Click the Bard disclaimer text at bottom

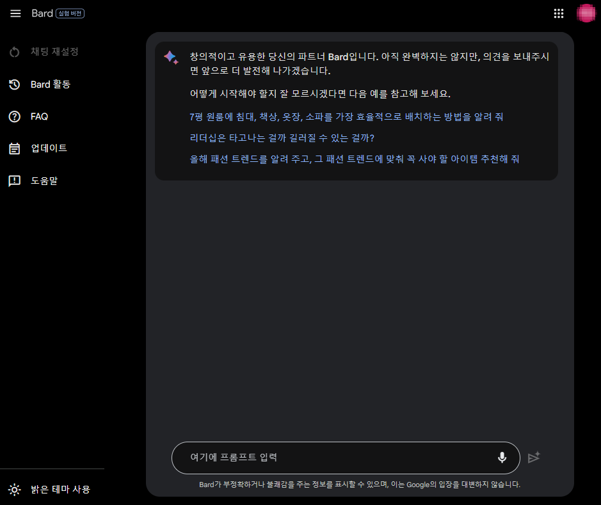click(x=360, y=485)
